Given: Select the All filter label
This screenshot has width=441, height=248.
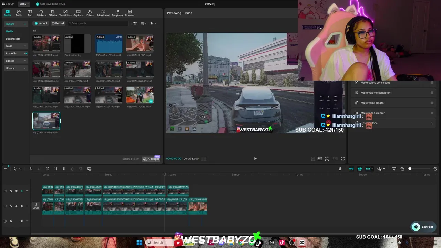Looking at the screenshot, I should (34, 31).
